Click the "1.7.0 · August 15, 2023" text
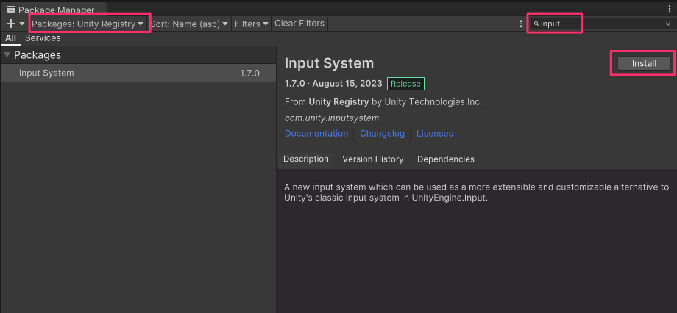This screenshot has height=313, width=677. 333,84
